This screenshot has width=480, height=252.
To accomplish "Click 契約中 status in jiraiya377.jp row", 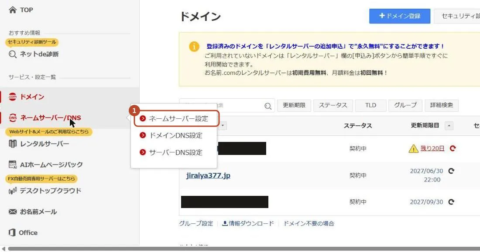I will pos(358,176).
